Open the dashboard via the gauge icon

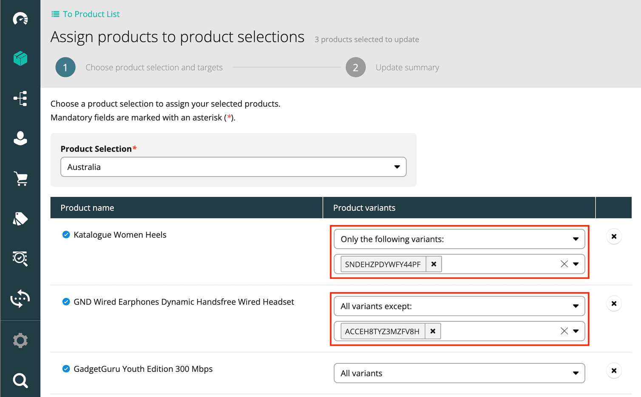tap(20, 18)
